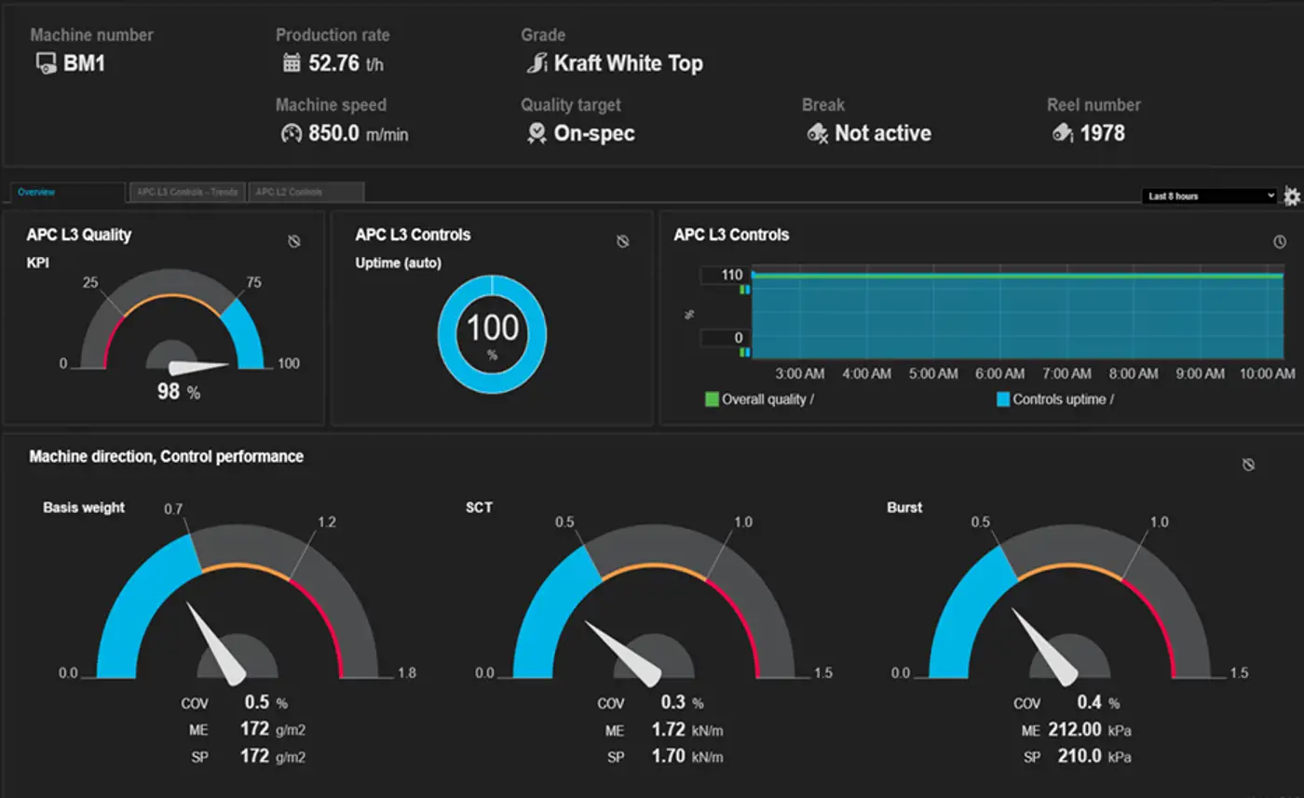Click the reel number icon
This screenshot has width=1304, height=798.
1062,133
